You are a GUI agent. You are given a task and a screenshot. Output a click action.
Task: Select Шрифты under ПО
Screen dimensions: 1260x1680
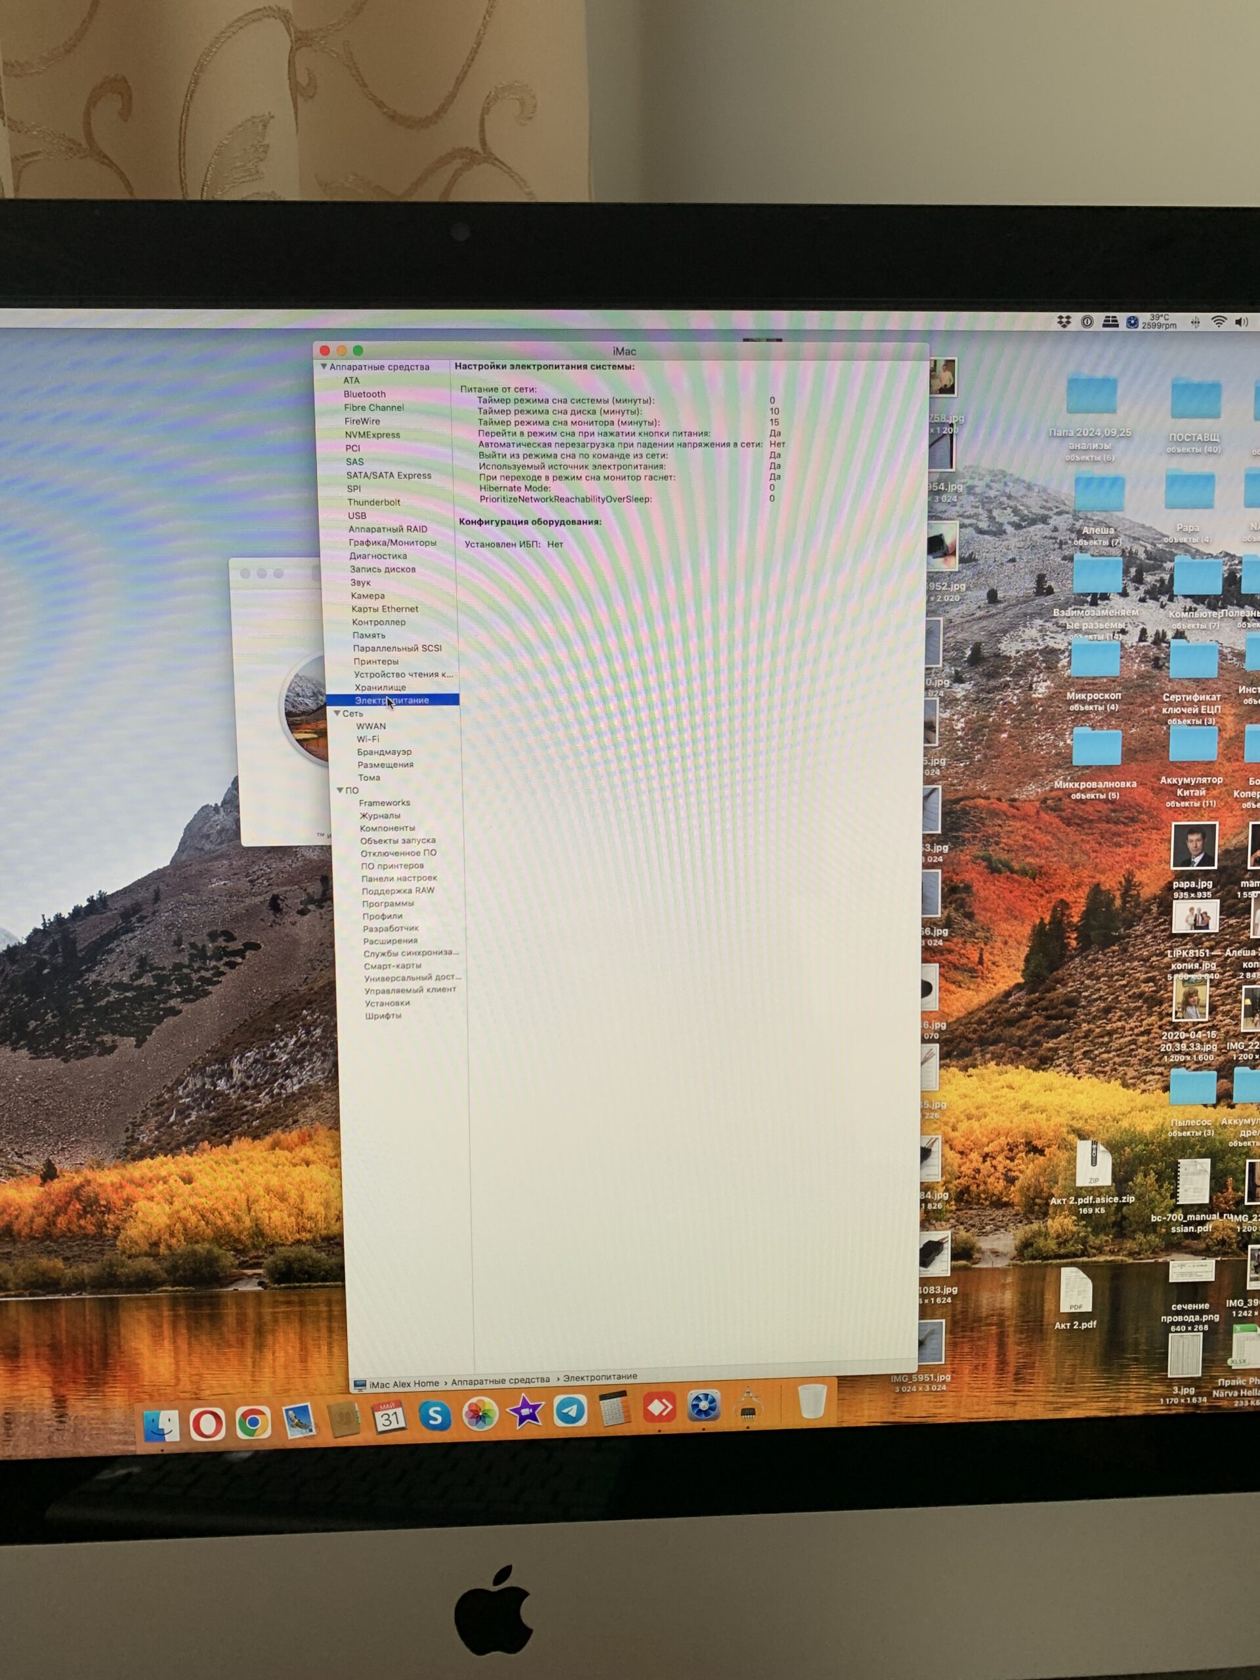383,1015
